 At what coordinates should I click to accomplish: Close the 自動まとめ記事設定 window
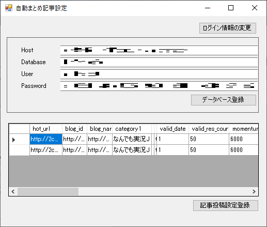[255, 8]
